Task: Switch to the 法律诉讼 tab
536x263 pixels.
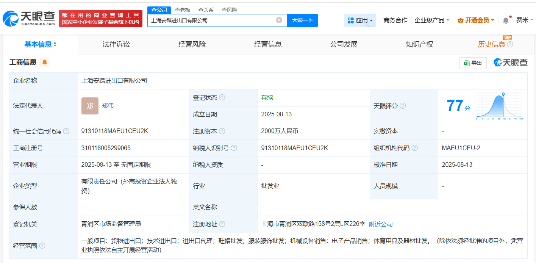Action: (x=116, y=44)
